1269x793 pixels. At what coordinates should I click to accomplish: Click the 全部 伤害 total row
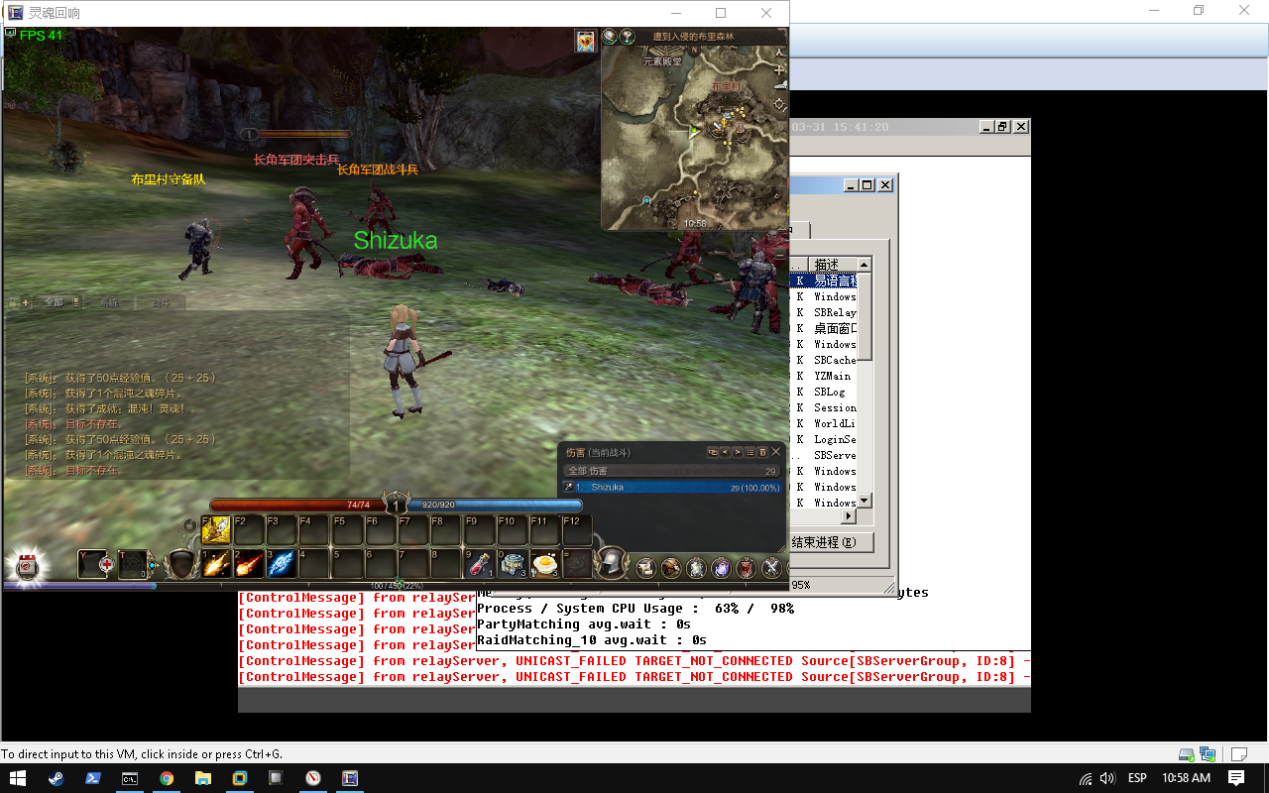pyautogui.click(x=671, y=471)
